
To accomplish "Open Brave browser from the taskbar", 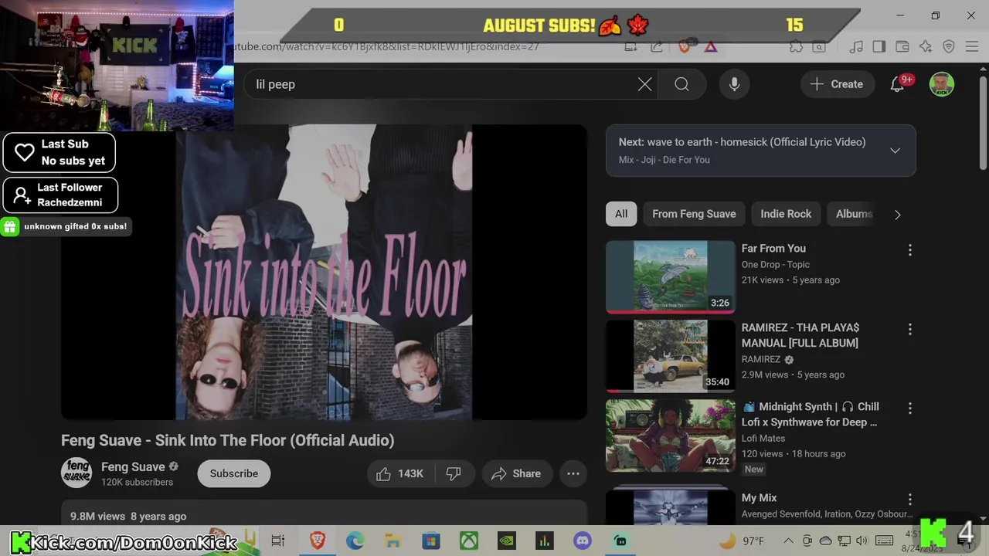I will point(317,541).
